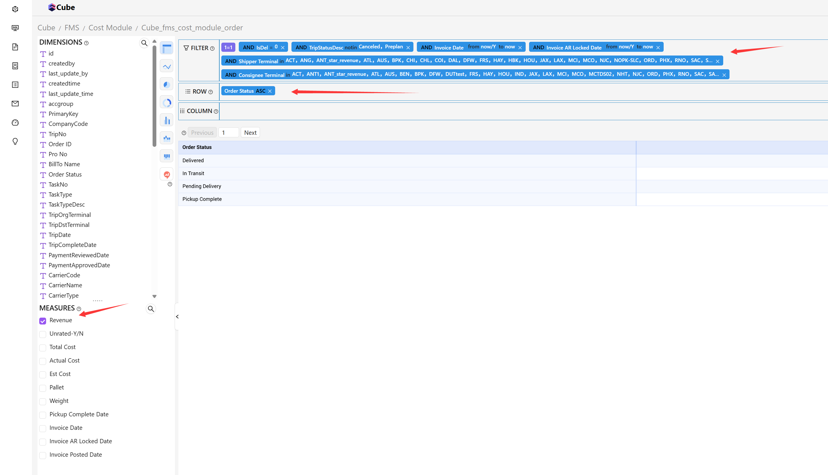This screenshot has height=475, width=828.
Task: Select the bar chart visualization type
Action: (x=166, y=120)
